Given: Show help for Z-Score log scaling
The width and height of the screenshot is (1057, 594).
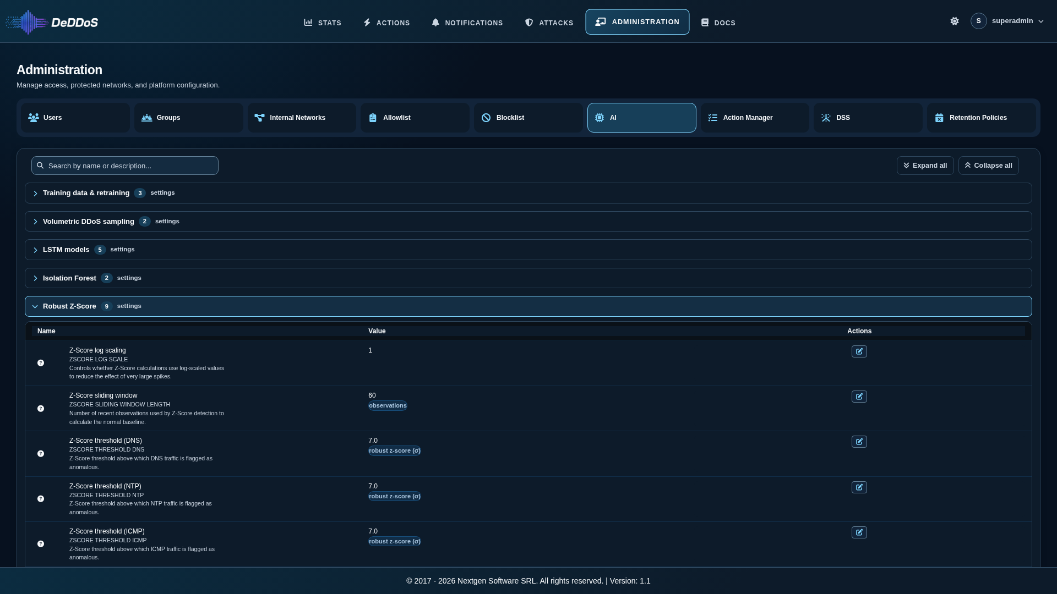Looking at the screenshot, I should click(x=41, y=363).
